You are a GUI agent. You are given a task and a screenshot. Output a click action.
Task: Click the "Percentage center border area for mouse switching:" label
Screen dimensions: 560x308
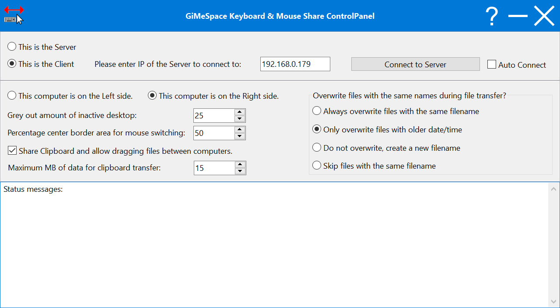96,133
